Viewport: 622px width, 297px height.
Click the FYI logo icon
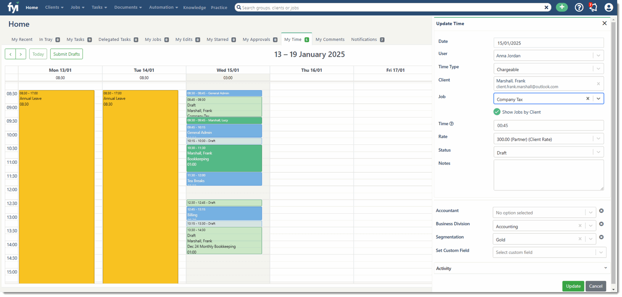coord(13,7)
